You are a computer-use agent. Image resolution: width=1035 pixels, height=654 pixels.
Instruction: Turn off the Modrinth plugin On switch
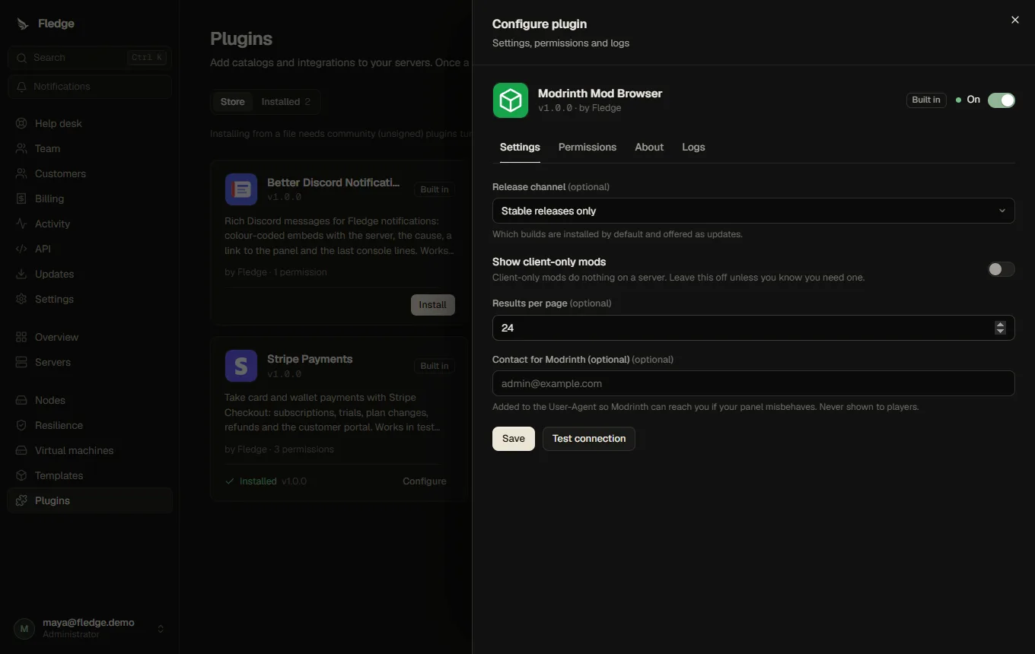(x=1001, y=100)
